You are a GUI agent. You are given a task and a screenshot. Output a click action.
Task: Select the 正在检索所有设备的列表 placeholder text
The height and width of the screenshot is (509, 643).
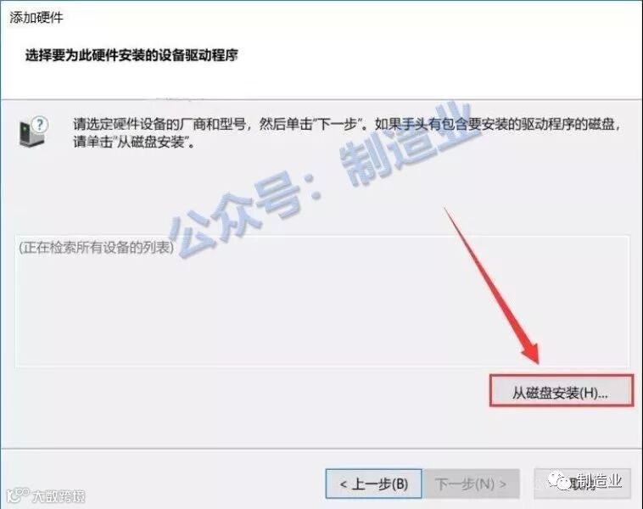coord(97,248)
